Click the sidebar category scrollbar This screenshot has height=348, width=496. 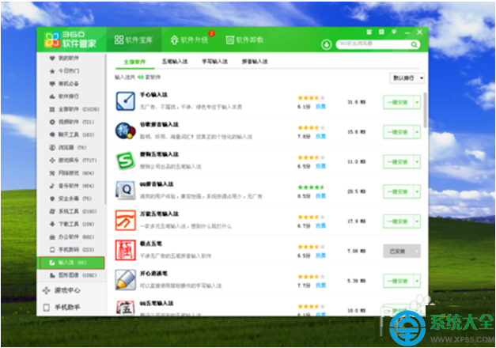(106, 128)
